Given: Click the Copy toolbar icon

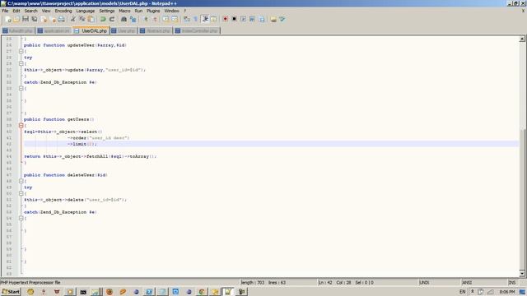Looking at the screenshot, I should click(82, 19).
